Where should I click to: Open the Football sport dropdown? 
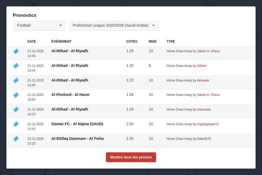point(39,26)
